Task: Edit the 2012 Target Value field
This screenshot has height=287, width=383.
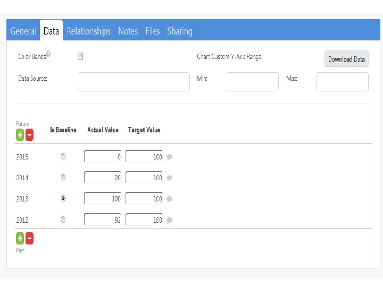Action: [144, 220]
